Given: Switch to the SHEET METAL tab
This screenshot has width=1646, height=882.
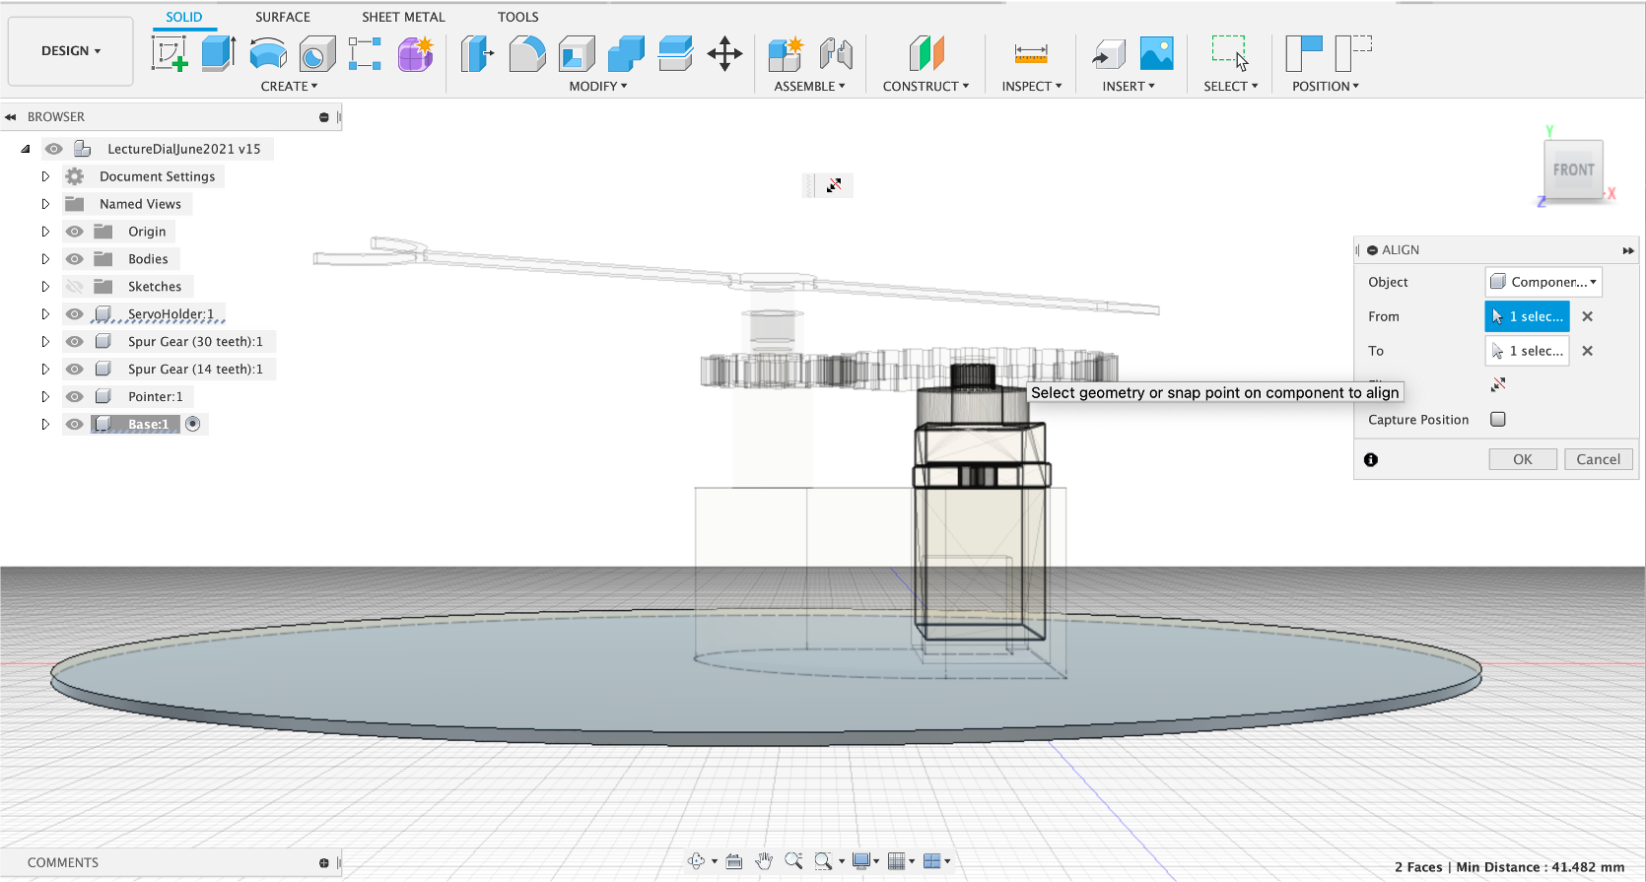Looking at the screenshot, I should point(403,17).
